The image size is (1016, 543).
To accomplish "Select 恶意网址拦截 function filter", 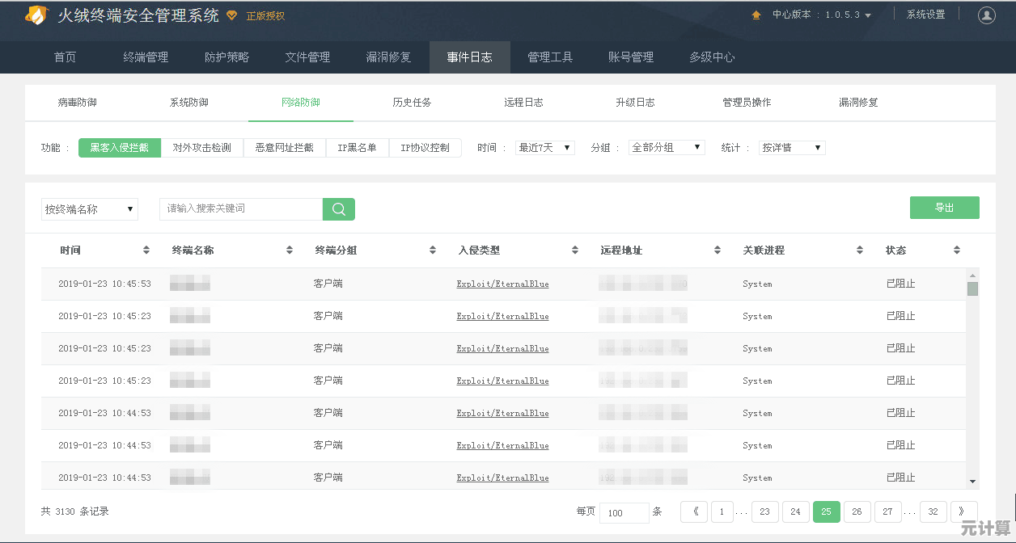I will [285, 148].
